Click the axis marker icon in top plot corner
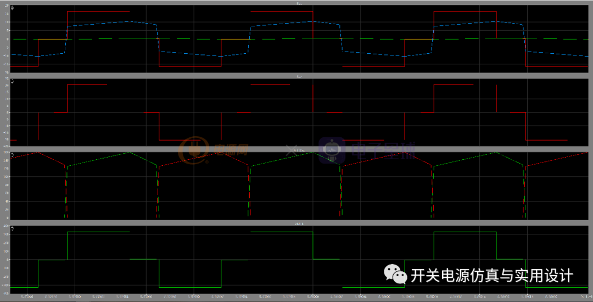Image resolution: width=593 pixels, height=302 pixels. (13, 9)
